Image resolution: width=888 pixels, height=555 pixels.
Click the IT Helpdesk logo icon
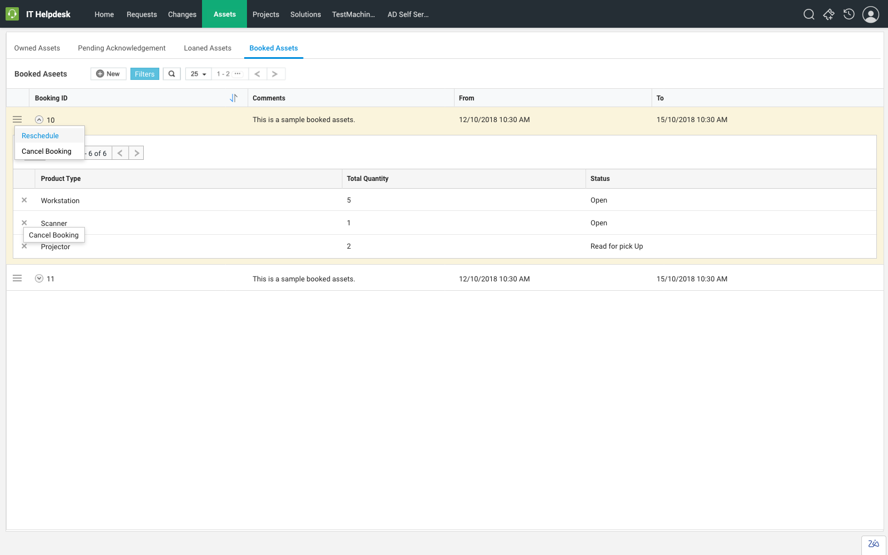pos(12,14)
